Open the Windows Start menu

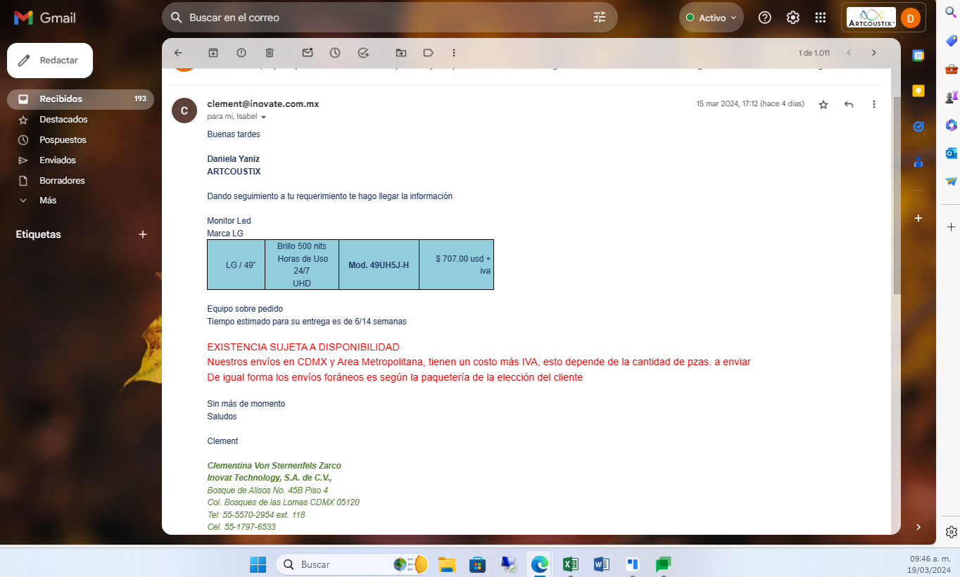[258, 564]
